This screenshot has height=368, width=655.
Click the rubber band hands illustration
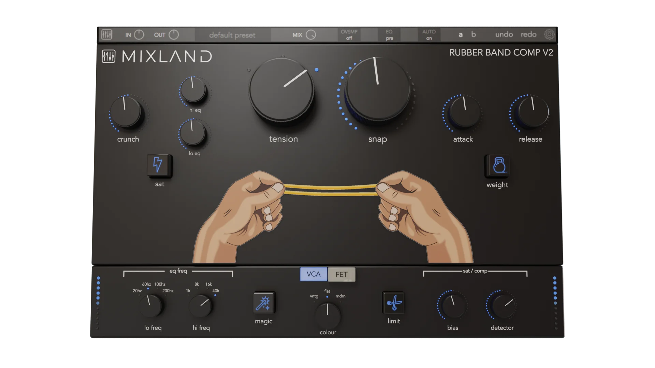(333, 216)
